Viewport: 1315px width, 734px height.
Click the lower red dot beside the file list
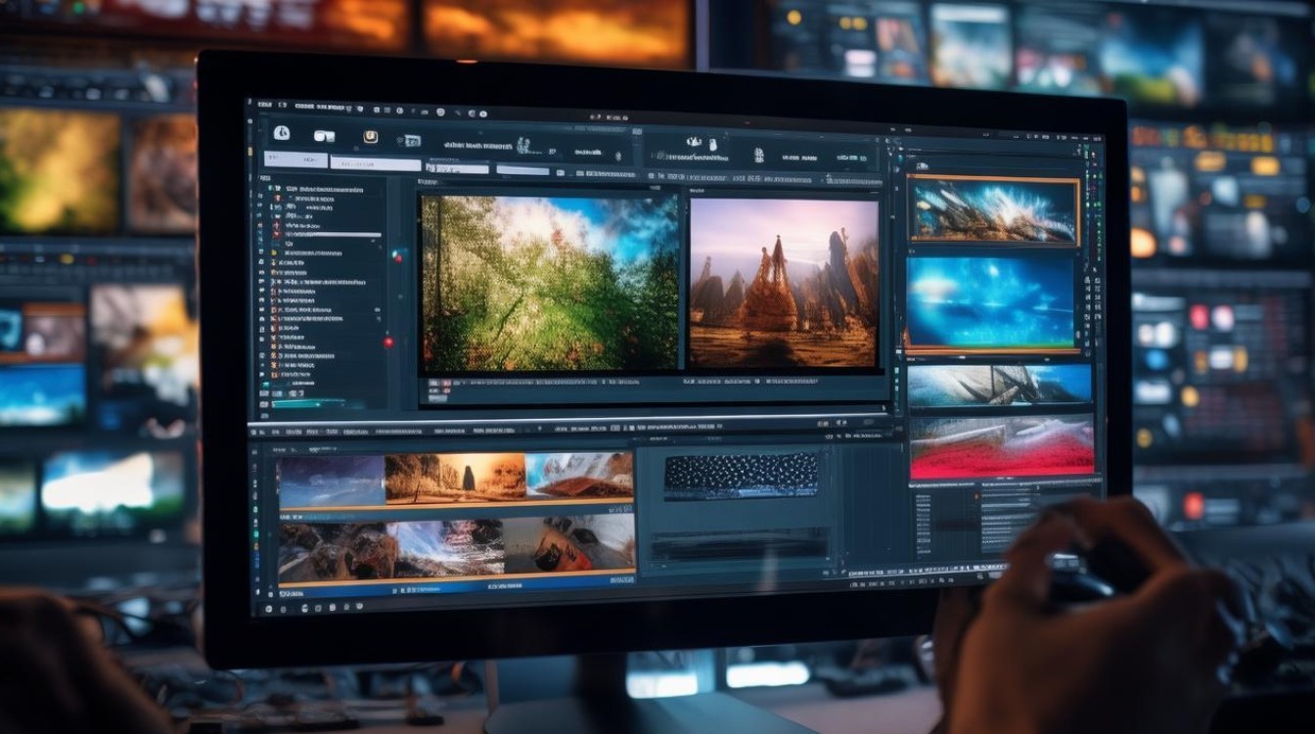(388, 342)
